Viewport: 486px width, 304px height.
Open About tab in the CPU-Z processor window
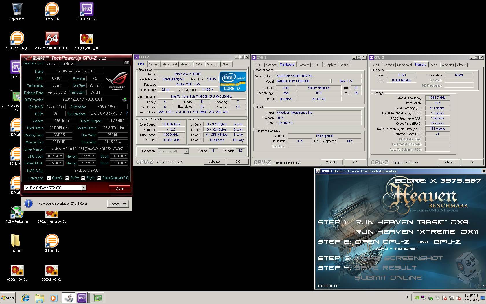pyautogui.click(x=227, y=64)
